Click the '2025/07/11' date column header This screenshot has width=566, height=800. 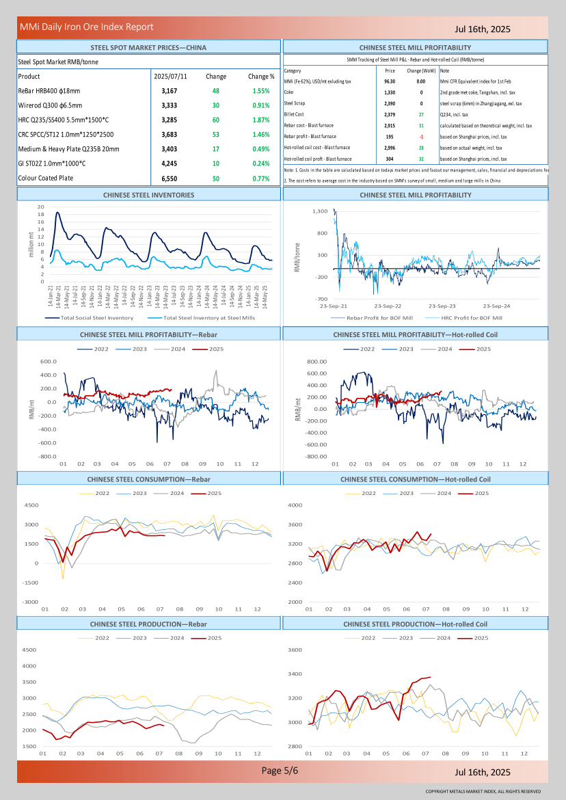pyautogui.click(x=170, y=76)
